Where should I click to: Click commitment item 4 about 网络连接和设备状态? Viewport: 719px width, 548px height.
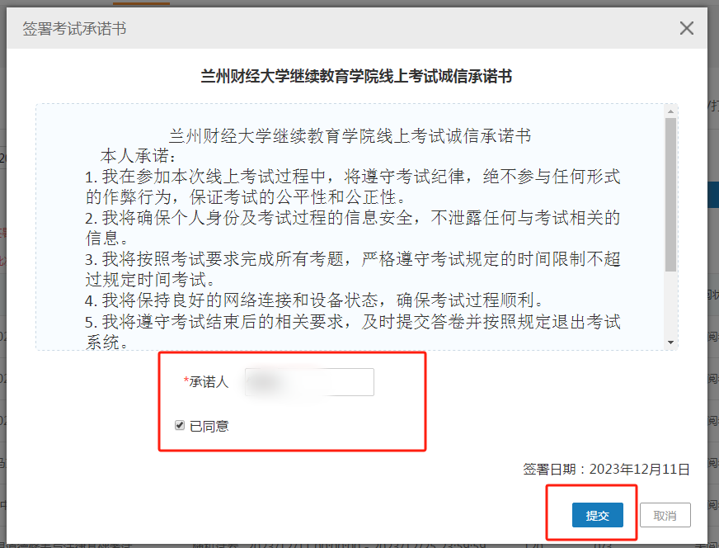pyautogui.click(x=315, y=300)
